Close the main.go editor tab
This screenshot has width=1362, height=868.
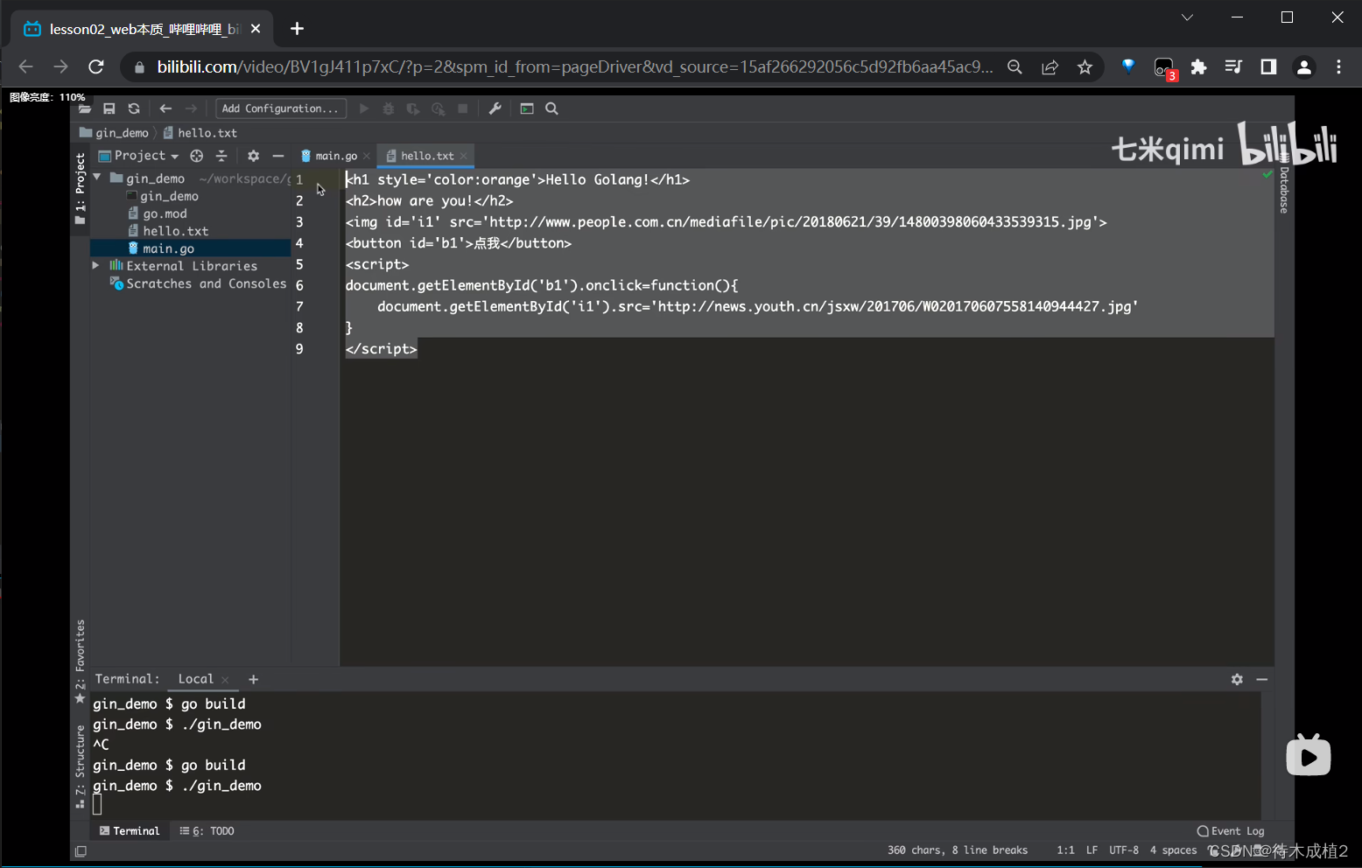pyautogui.click(x=367, y=157)
